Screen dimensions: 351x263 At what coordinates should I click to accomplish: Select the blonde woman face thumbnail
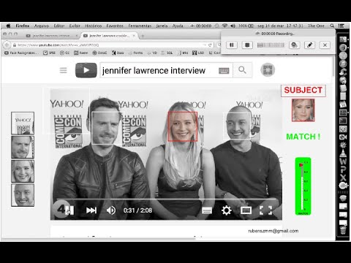pos(23,171)
